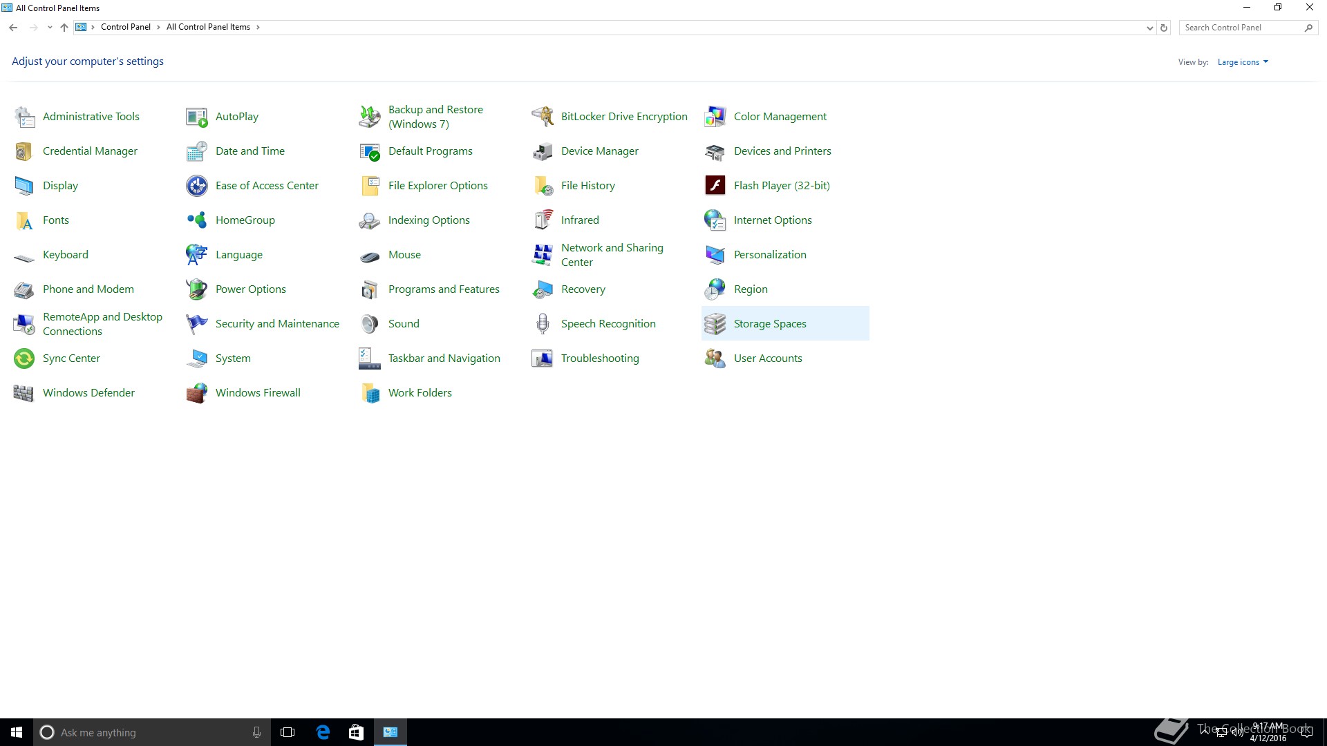Open Programs and Features link
The image size is (1327, 746).
(444, 289)
